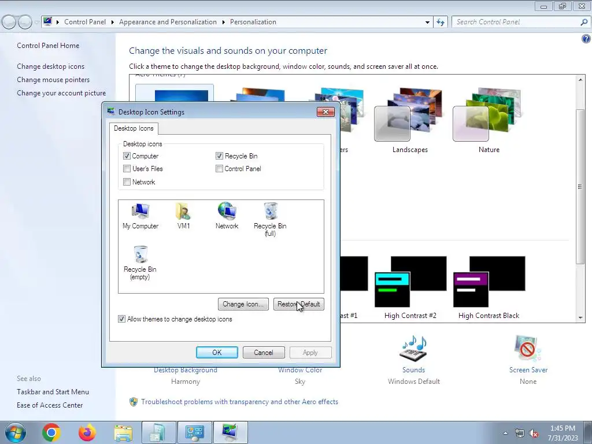Viewport: 592px width, 444px height.
Task: Show hidden system tray icons
Action: point(505,433)
